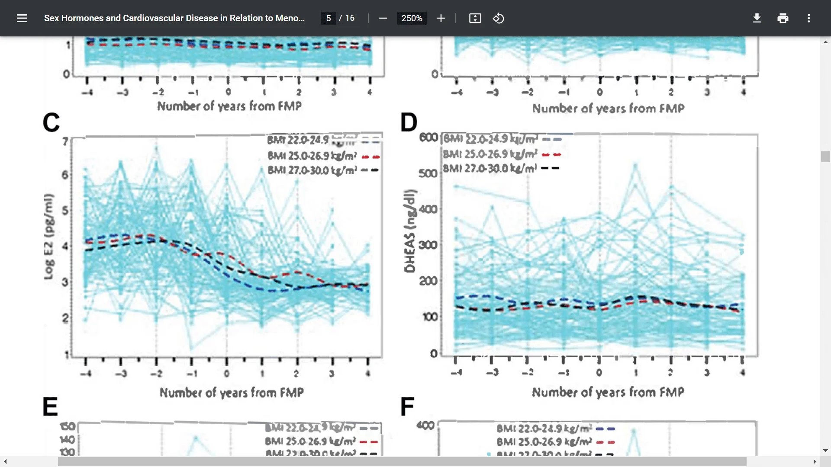Open the more actions menu
831x467 pixels.
point(809,18)
